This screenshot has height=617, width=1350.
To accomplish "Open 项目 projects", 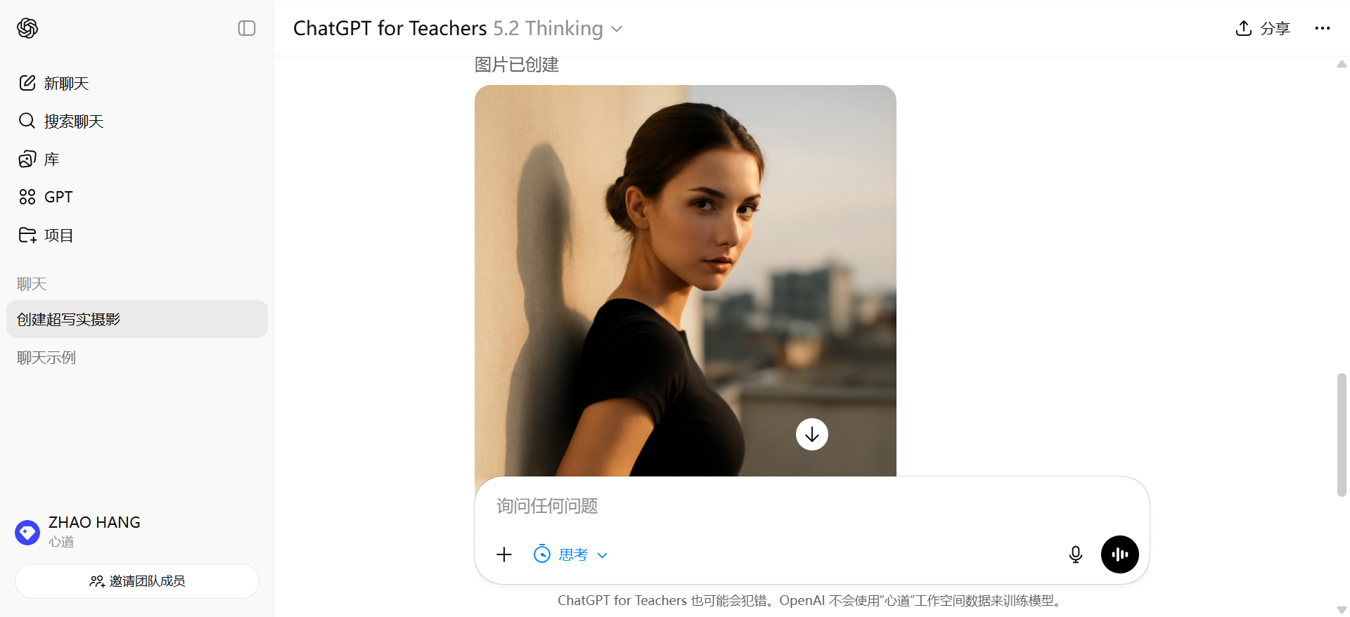I will (x=137, y=235).
